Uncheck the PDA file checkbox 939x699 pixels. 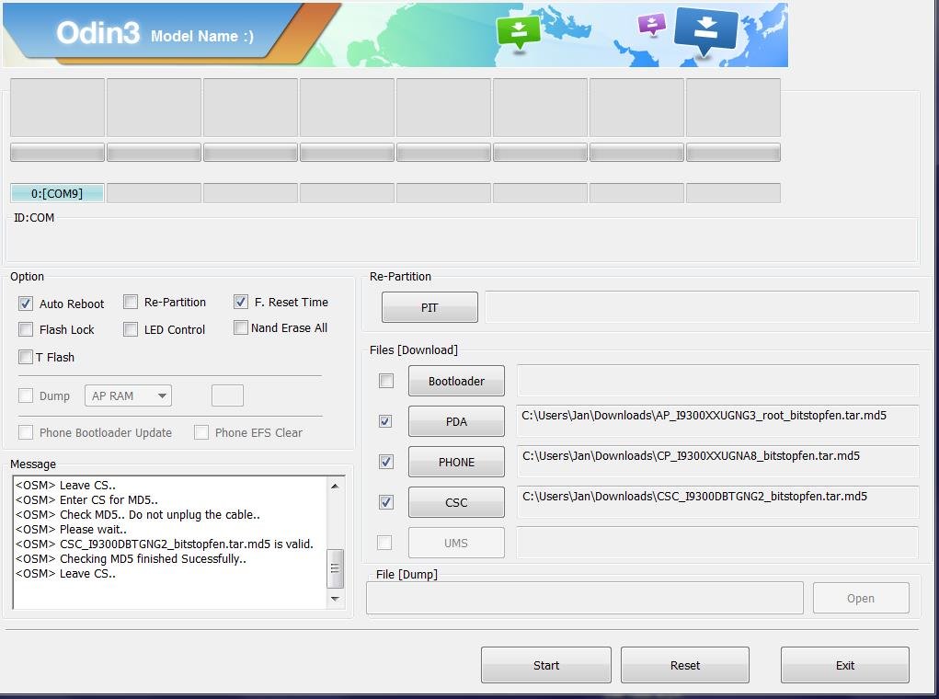coord(386,421)
